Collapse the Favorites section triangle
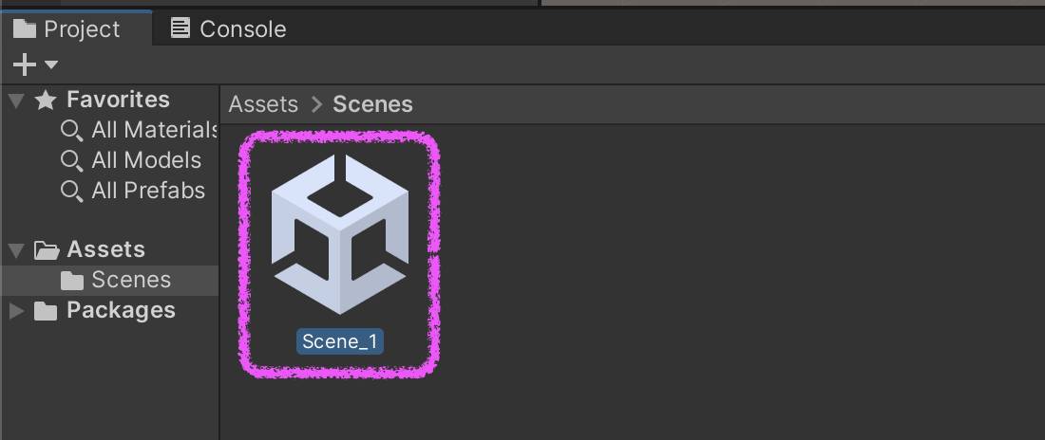 tap(16, 100)
